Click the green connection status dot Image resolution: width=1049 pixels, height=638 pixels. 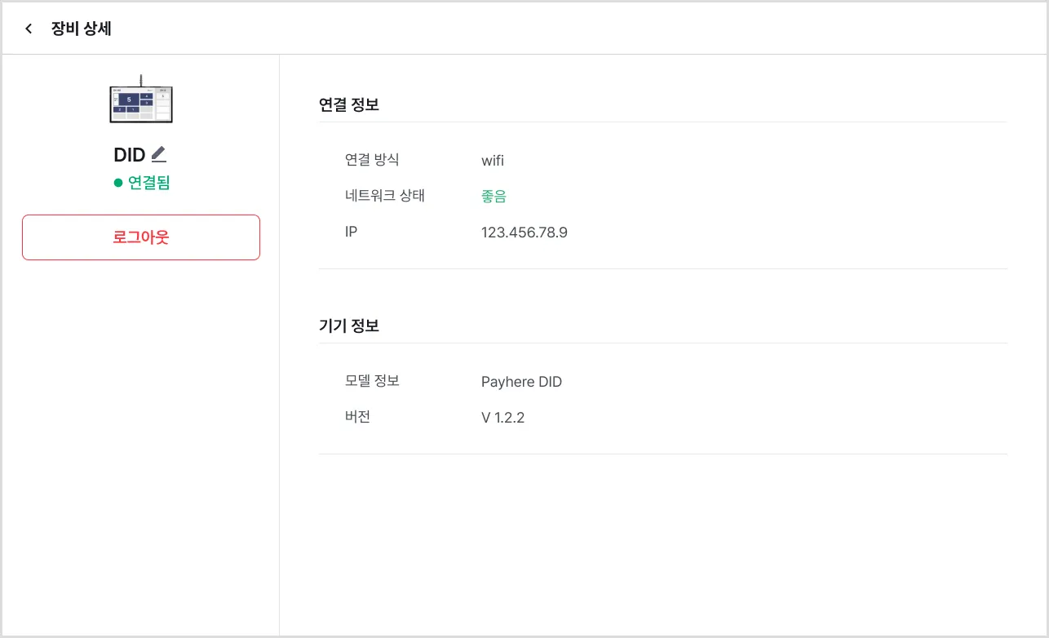point(118,183)
